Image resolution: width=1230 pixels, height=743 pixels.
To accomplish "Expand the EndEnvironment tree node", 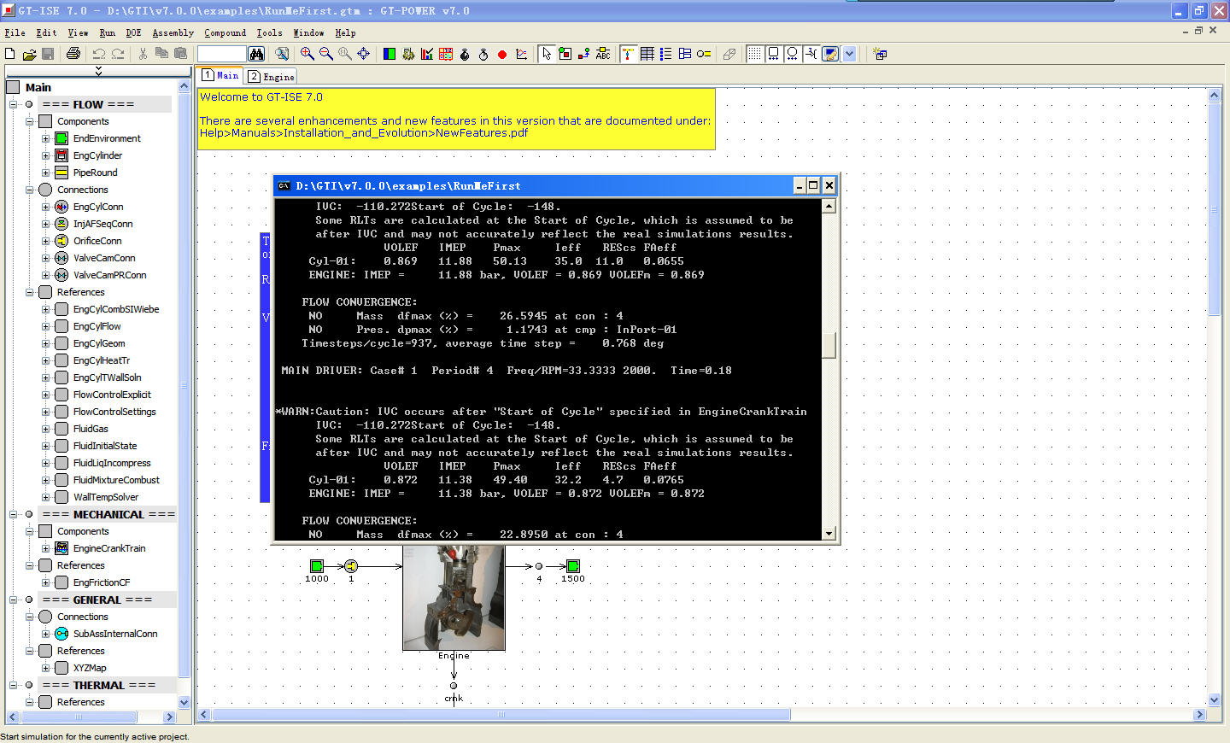I will pos(45,138).
